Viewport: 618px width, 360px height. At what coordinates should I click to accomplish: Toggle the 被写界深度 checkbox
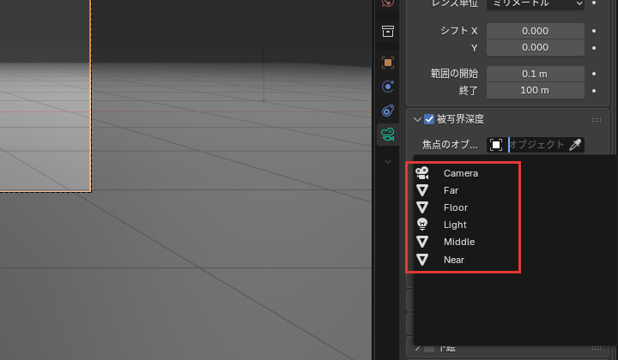coord(429,119)
